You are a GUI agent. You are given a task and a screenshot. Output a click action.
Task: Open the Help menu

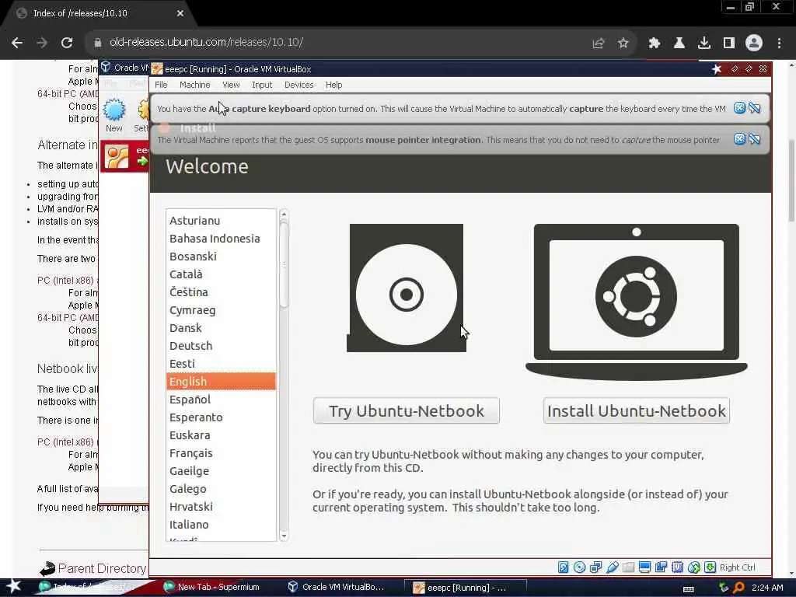point(334,85)
